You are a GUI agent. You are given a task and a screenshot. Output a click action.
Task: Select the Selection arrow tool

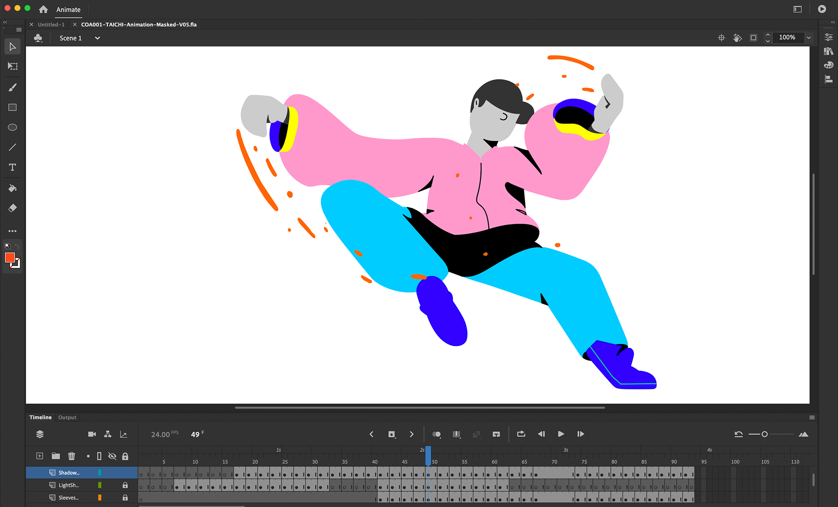point(13,47)
